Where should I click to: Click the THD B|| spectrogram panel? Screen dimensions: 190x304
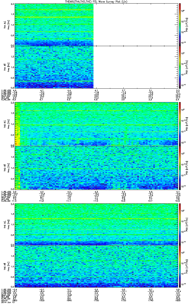(x=96, y=167)
